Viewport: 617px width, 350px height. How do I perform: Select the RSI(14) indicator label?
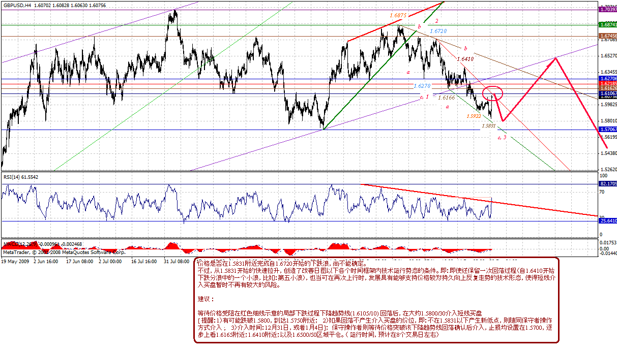click(14, 176)
